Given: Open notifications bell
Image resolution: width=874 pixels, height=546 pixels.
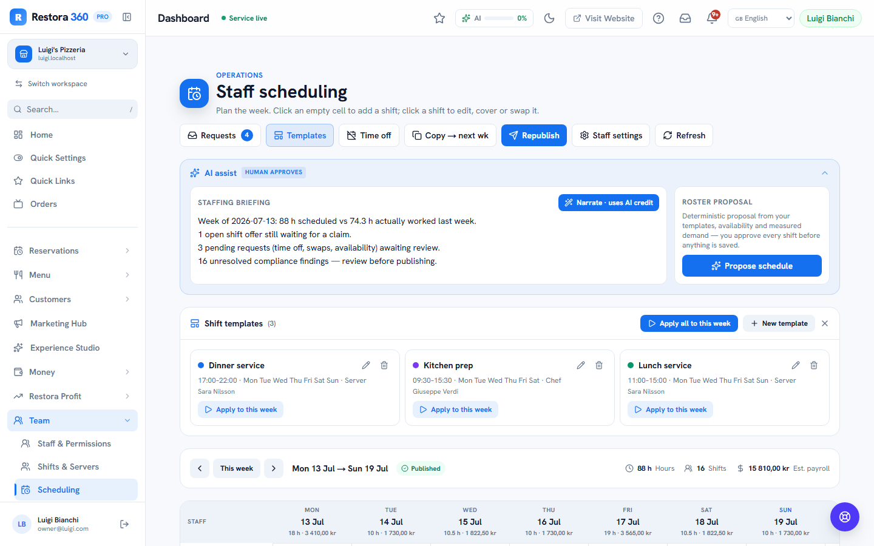Looking at the screenshot, I should pos(712,18).
